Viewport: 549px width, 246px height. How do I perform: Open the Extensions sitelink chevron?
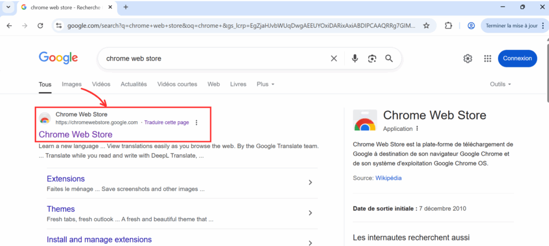[310, 182]
